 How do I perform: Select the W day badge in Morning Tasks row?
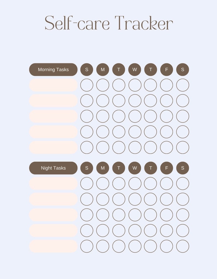[x=135, y=70]
